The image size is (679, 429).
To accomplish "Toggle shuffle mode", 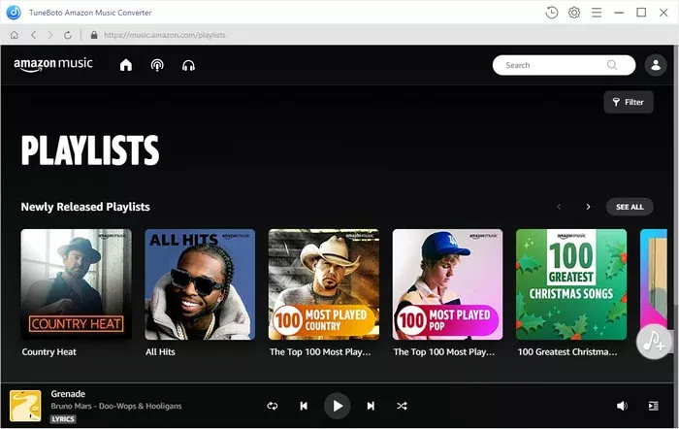I will pos(402,406).
